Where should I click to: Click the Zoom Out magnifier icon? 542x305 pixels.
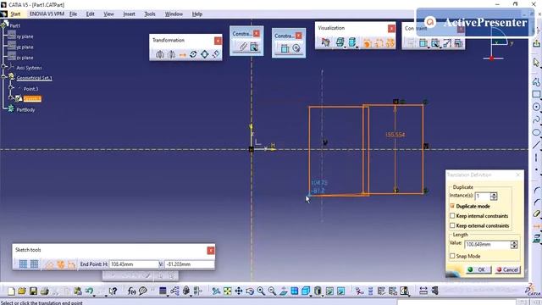(x=272, y=291)
